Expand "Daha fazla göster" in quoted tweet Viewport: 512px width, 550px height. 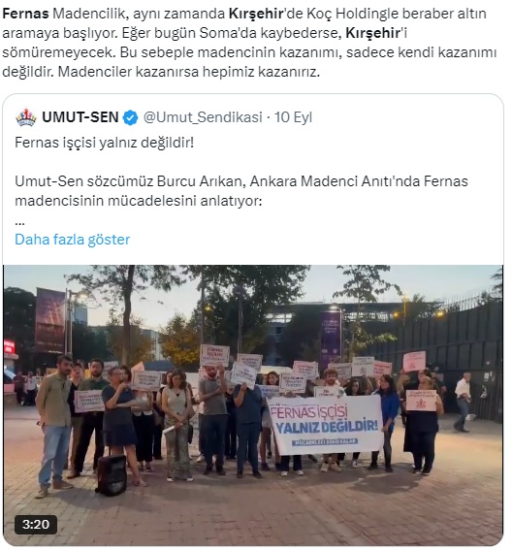tap(72, 240)
